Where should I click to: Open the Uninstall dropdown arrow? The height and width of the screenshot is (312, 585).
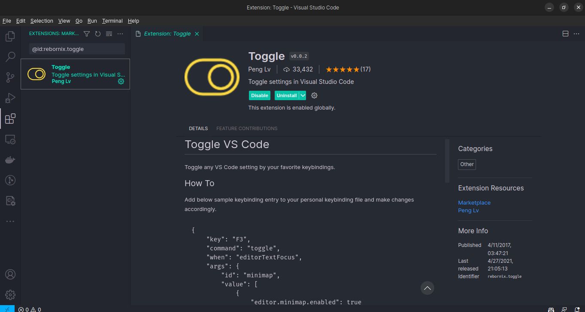point(303,95)
